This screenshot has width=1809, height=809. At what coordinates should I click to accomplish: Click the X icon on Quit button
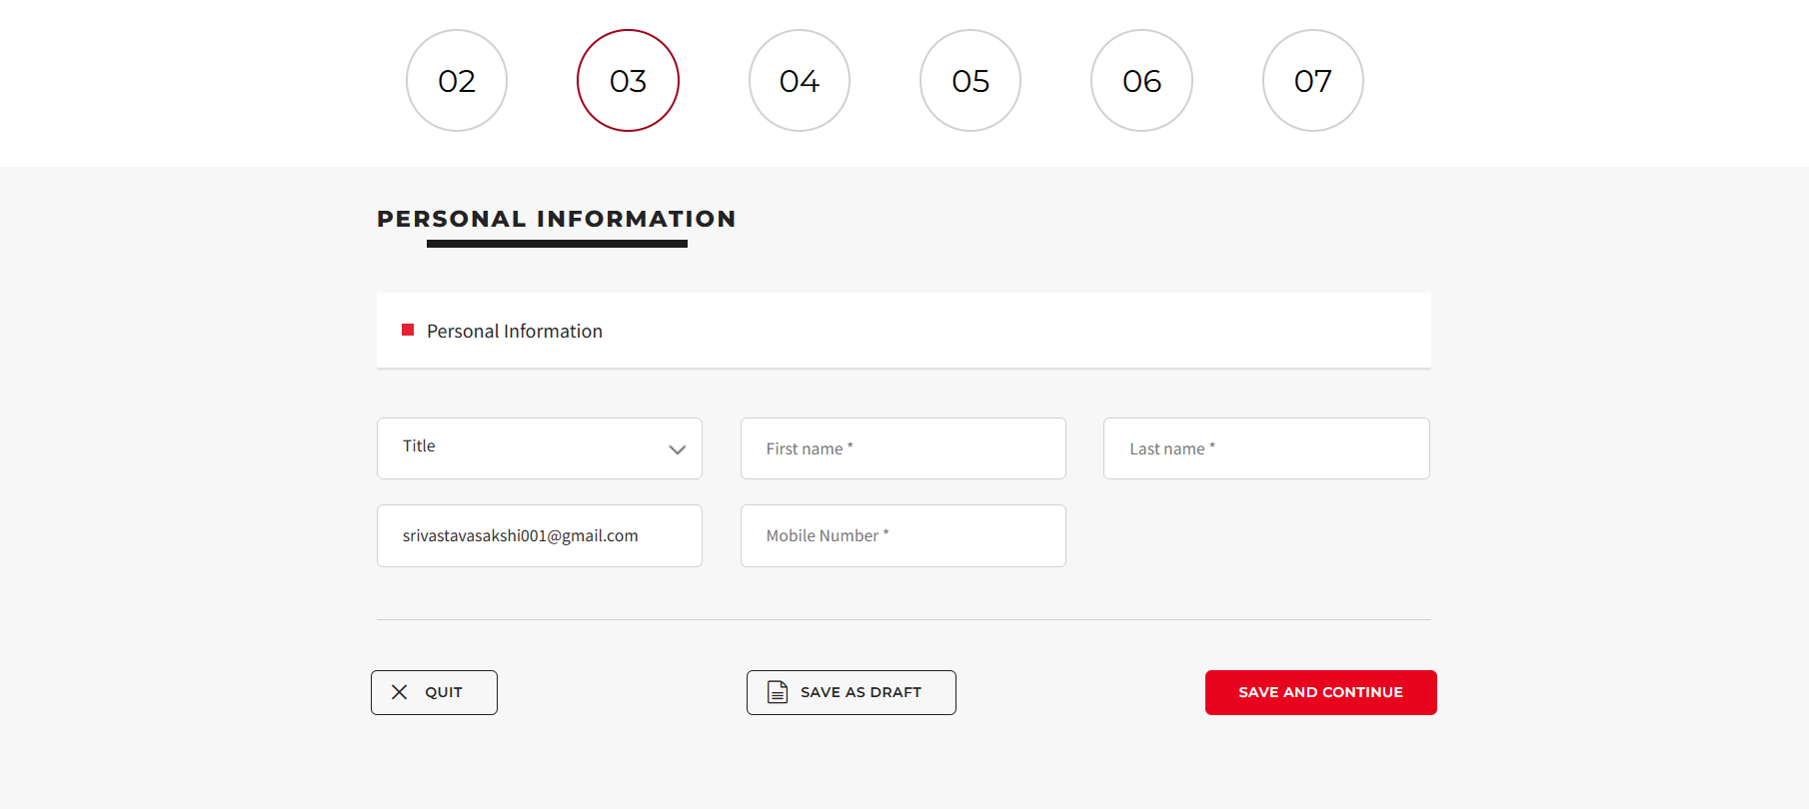399,692
